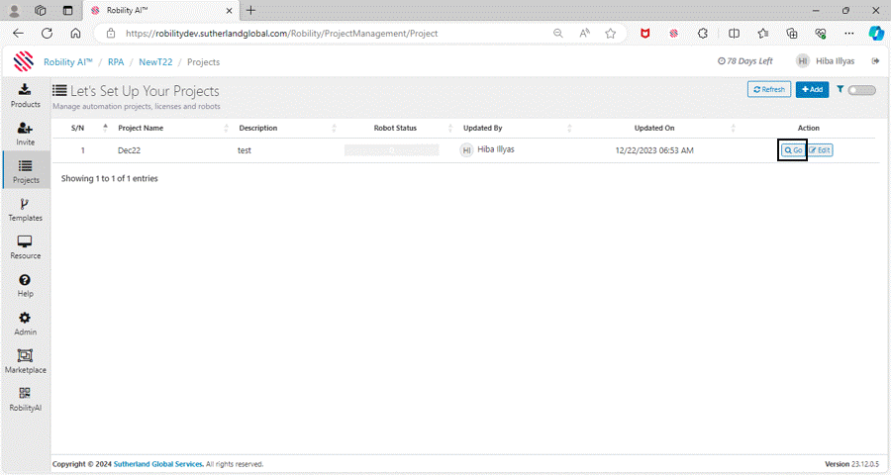Click Go button for Dec22 project

point(793,150)
